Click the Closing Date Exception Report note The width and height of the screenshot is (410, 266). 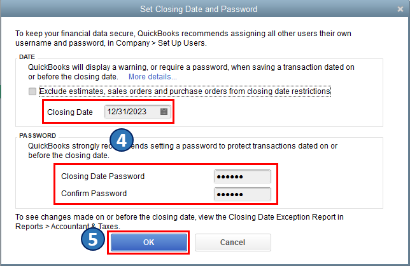click(x=179, y=222)
